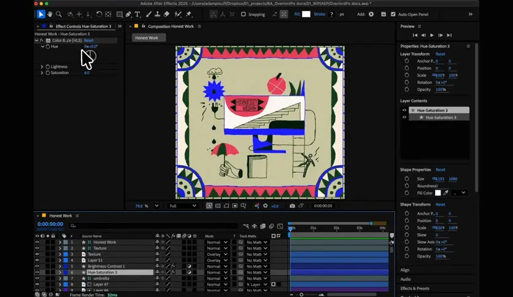Click the Saturation stopwatch icon

[48, 72]
